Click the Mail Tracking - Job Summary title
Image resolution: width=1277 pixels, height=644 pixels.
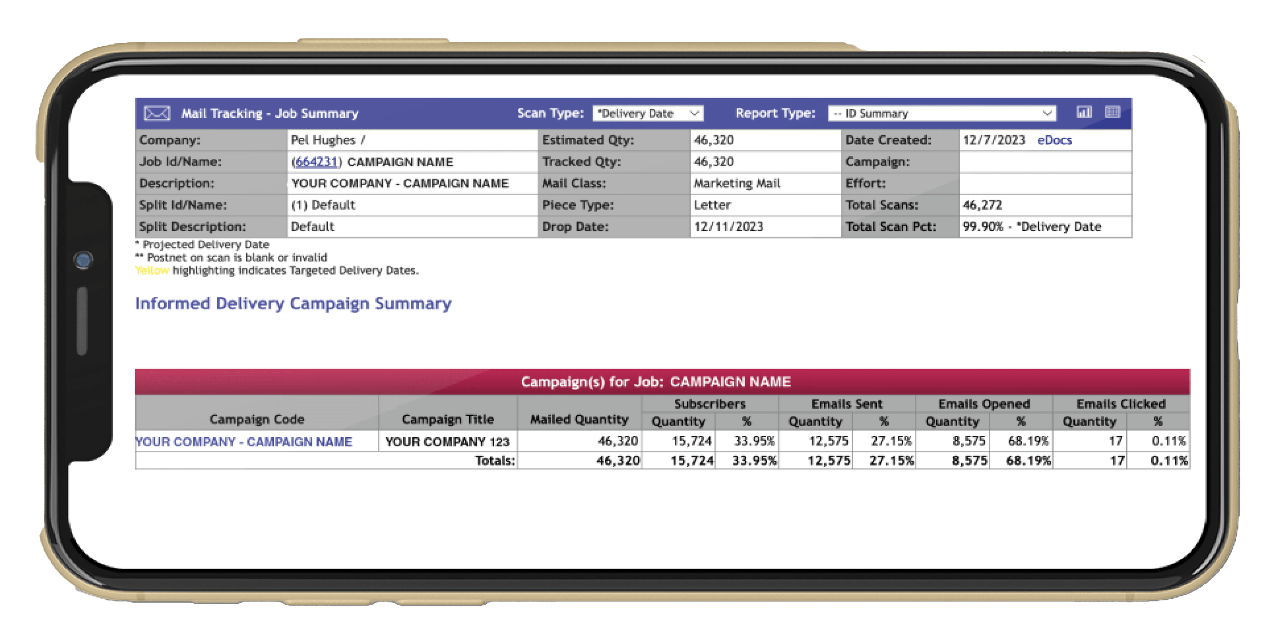click(x=270, y=113)
